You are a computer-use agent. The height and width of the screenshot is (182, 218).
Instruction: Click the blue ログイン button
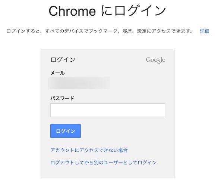pos(66,131)
